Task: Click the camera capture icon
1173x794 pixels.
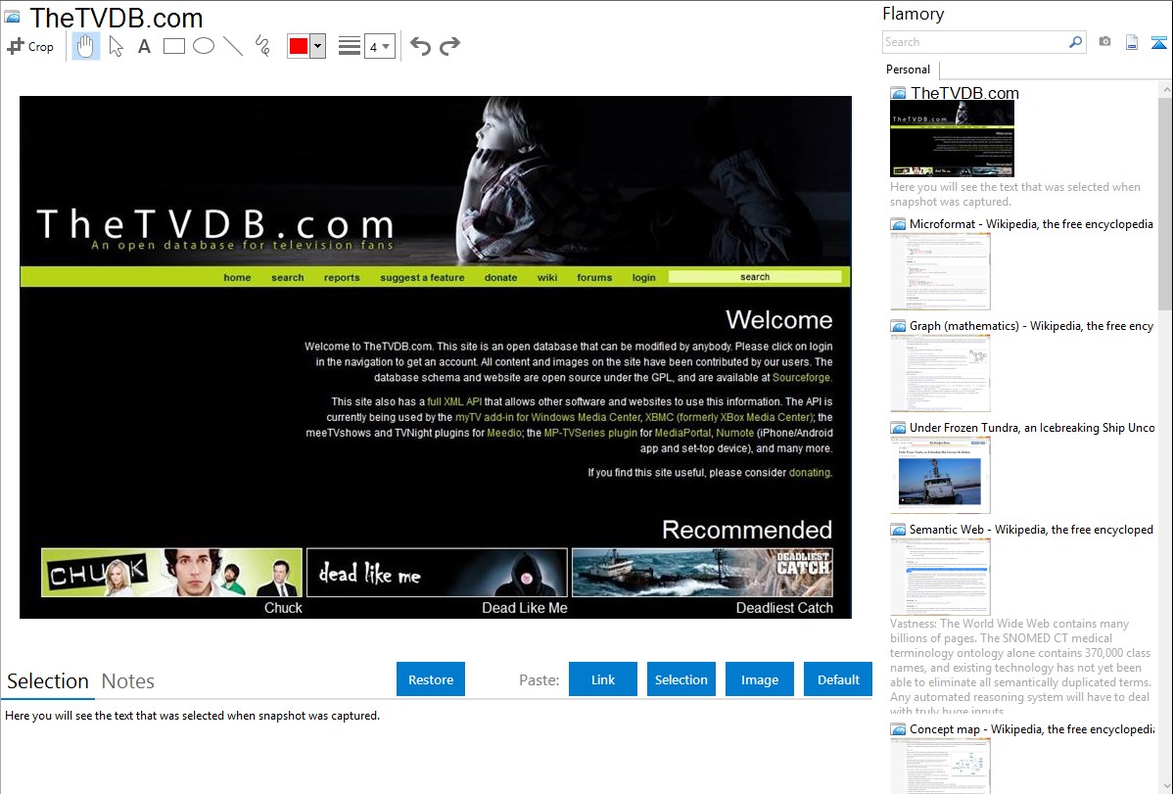Action: [x=1104, y=42]
